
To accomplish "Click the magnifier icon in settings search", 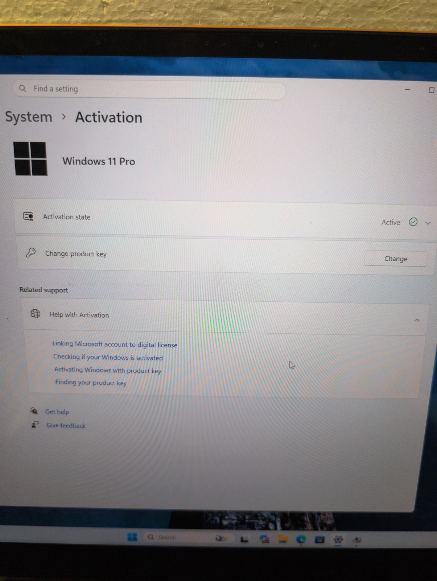I will click(22, 88).
